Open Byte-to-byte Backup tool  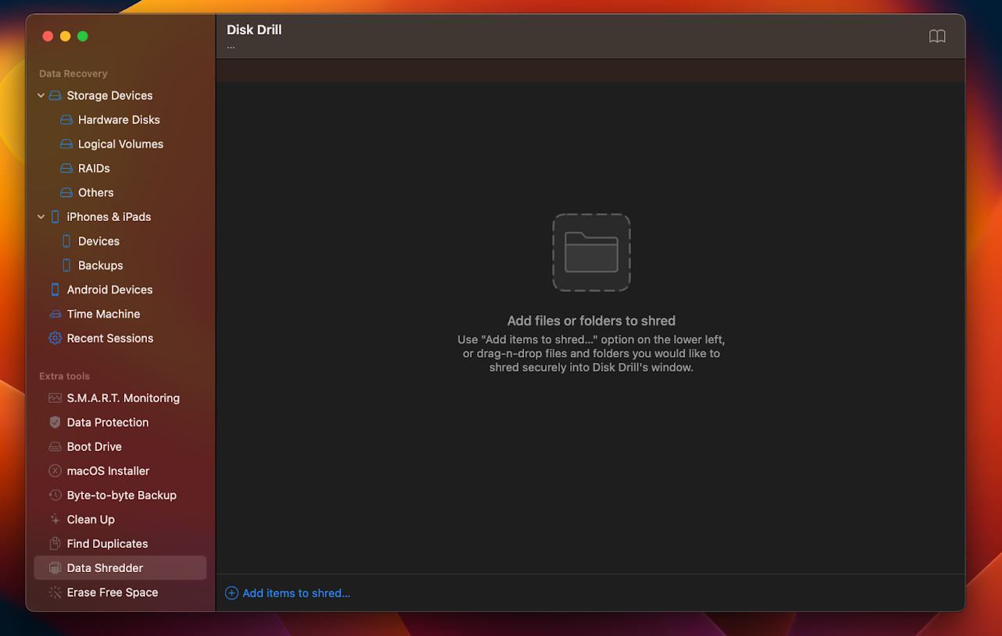tap(120, 495)
